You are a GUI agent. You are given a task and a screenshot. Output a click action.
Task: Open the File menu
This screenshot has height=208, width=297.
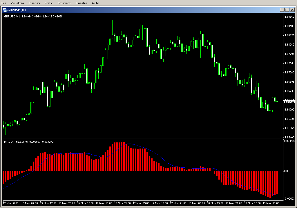pyautogui.click(x=4, y=3)
